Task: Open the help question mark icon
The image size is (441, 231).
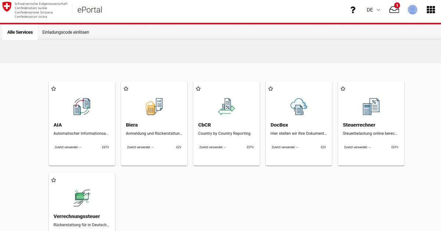Action: (x=353, y=10)
